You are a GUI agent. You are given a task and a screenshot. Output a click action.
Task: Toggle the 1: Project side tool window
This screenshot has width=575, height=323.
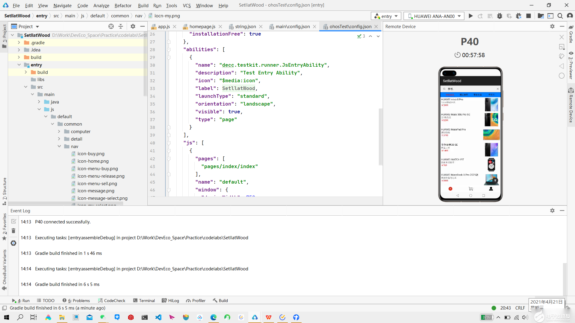(x=4, y=36)
